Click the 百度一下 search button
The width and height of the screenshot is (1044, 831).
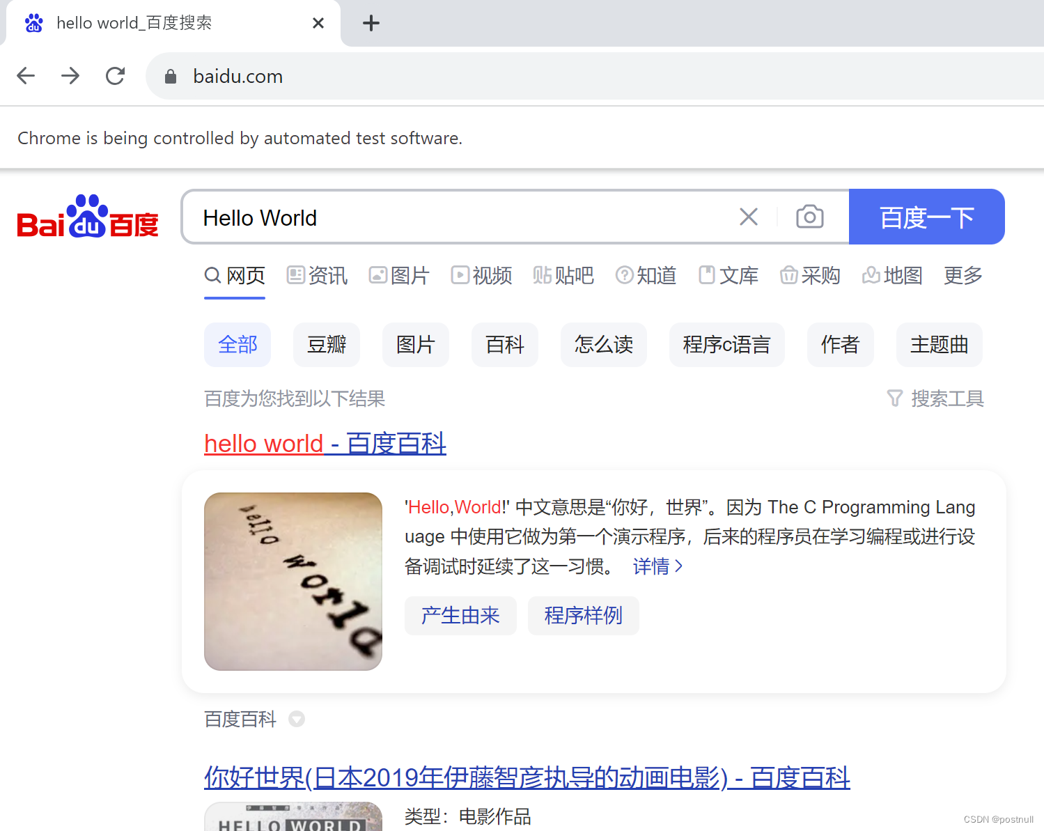[x=927, y=217]
